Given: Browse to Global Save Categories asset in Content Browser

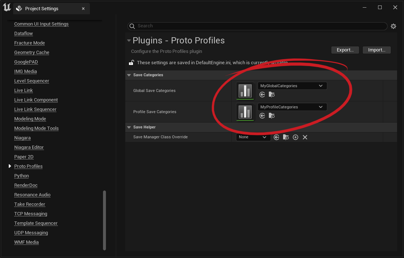Looking at the screenshot, I should (271, 95).
